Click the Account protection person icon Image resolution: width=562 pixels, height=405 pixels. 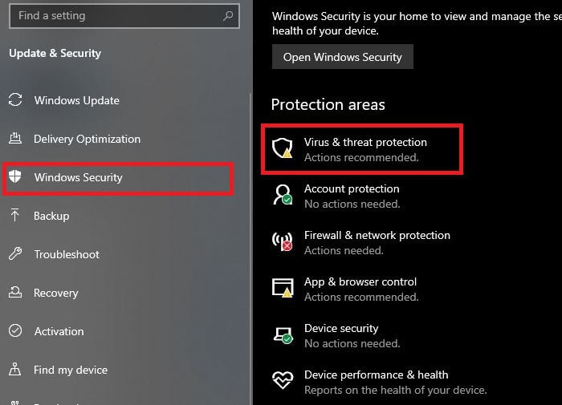click(x=282, y=195)
